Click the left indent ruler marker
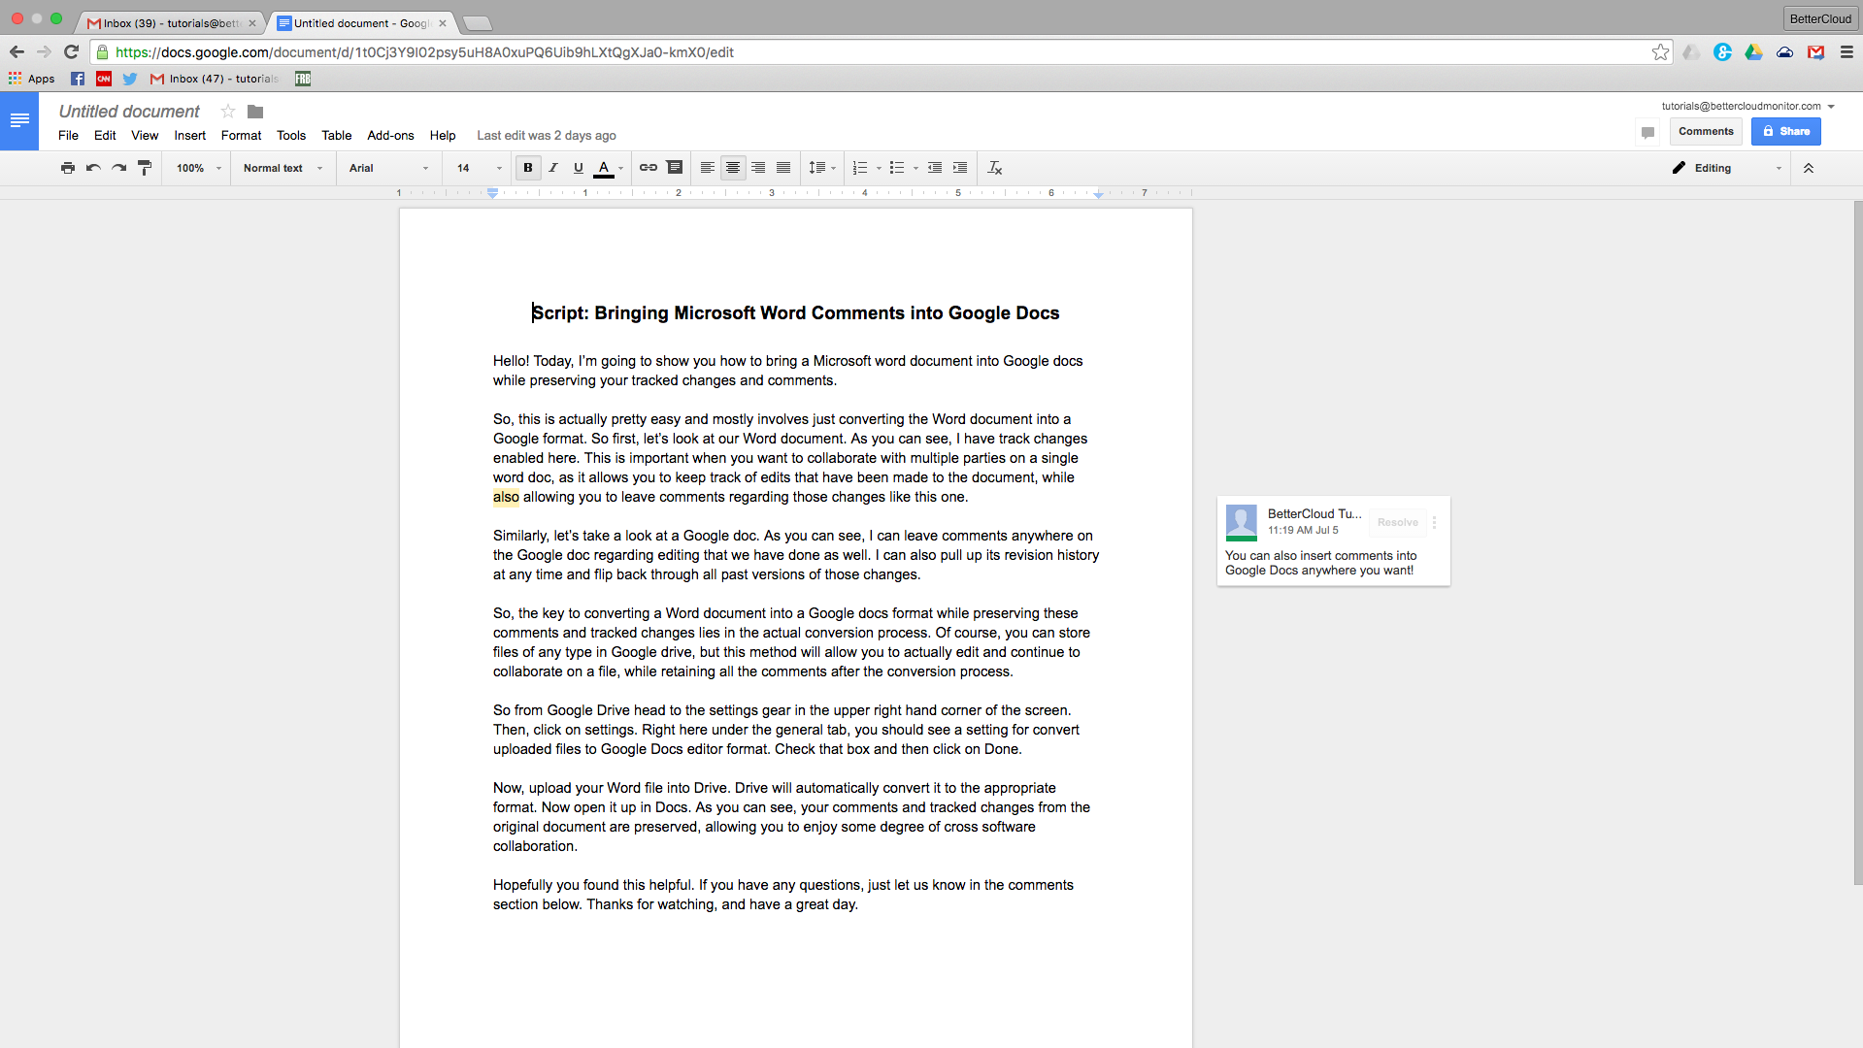The image size is (1863, 1048). 493,194
